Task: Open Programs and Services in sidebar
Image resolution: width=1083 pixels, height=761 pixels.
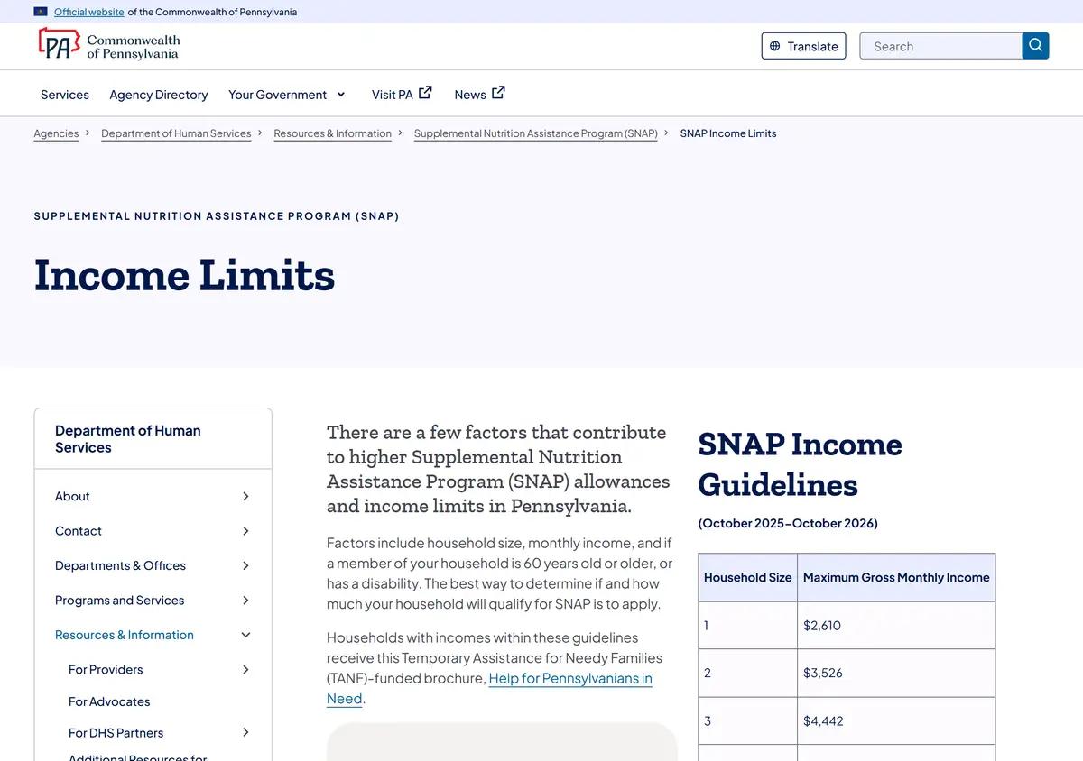Action: click(x=119, y=601)
